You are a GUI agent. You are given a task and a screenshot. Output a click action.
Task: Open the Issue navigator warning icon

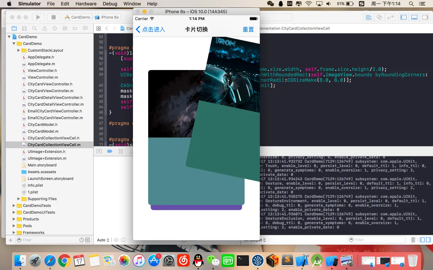[x=45, y=28]
